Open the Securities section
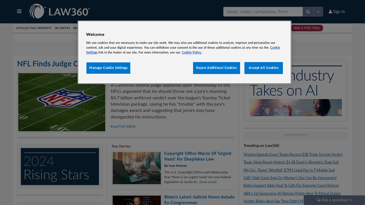The width and height of the screenshot is (365, 205). pyautogui.click(x=63, y=28)
